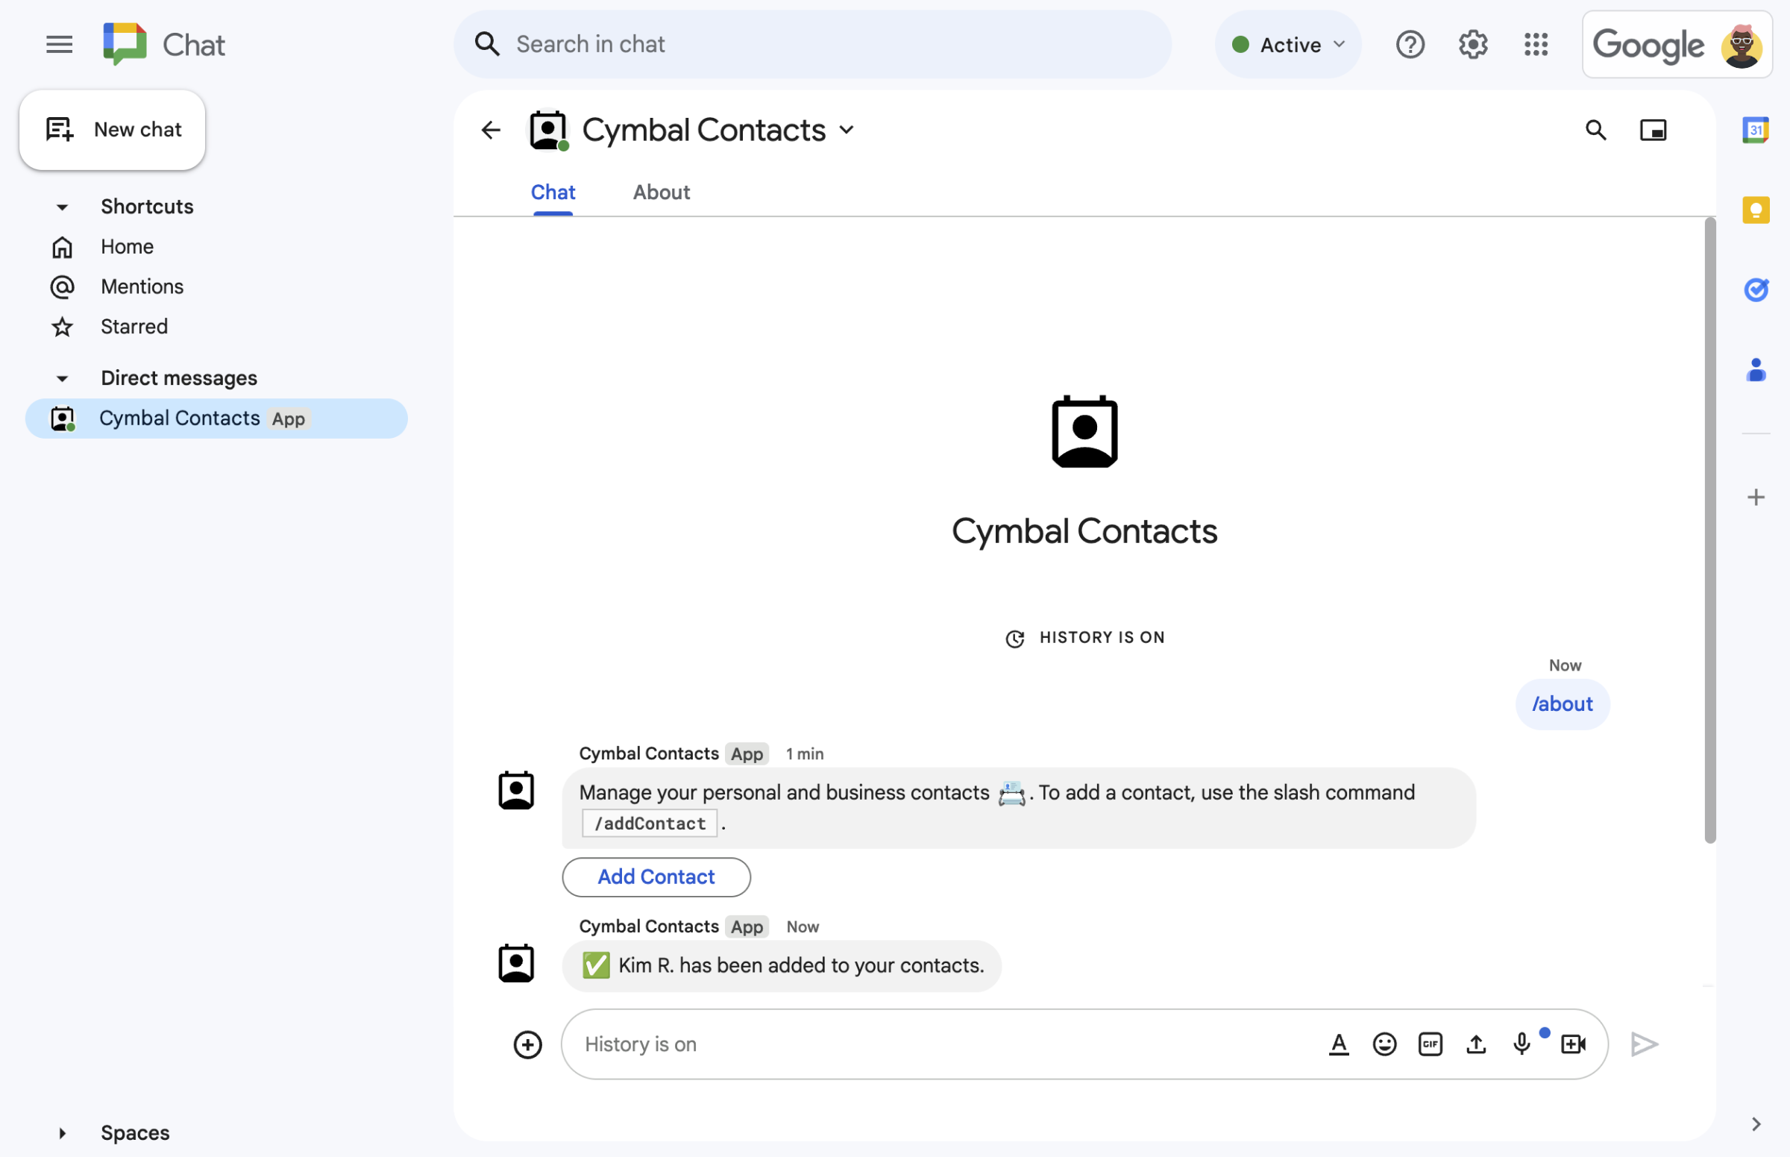Image resolution: width=1790 pixels, height=1157 pixels.
Task: Select the Chat tab
Action: click(553, 190)
